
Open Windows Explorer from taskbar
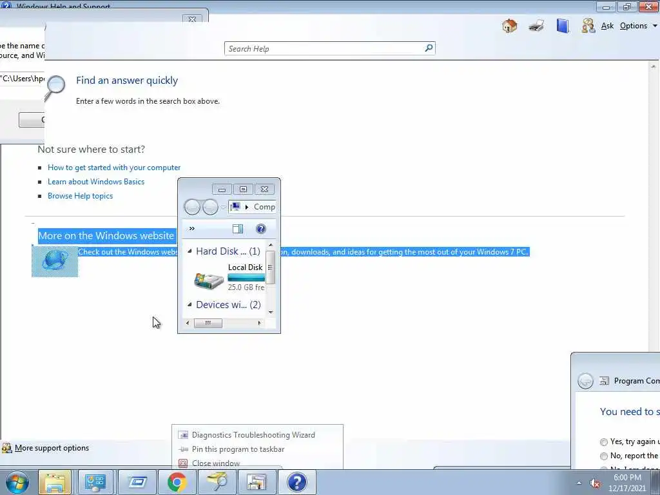[x=55, y=482]
